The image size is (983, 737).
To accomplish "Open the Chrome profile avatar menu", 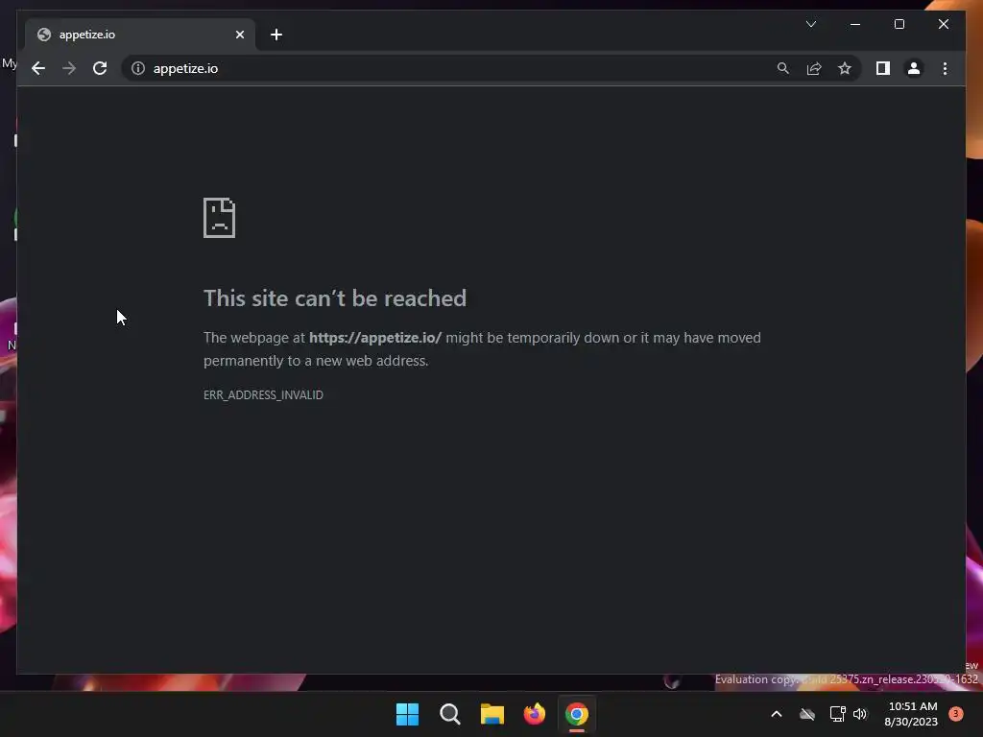I will 914,68.
